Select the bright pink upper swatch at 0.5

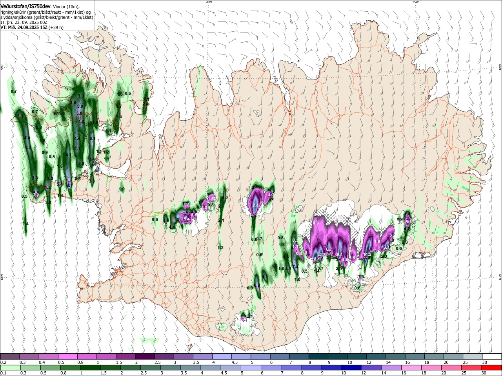(67, 356)
